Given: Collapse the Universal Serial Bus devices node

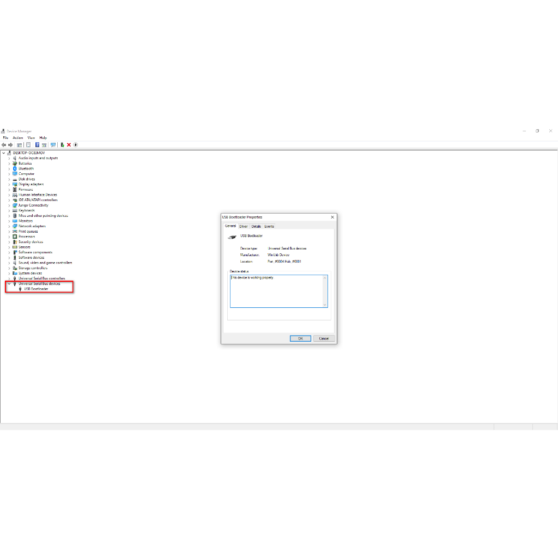Looking at the screenshot, I should [x=9, y=284].
